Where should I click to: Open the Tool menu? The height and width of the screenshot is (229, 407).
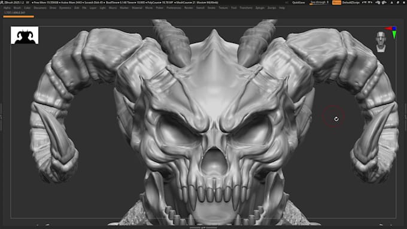234,8
